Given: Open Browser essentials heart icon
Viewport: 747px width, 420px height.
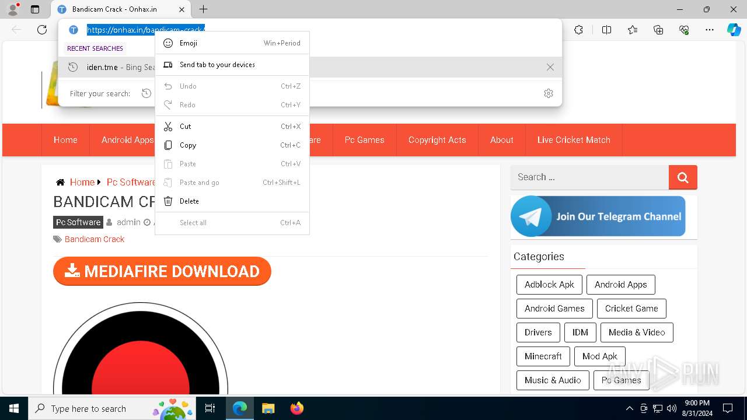Looking at the screenshot, I should [x=684, y=30].
